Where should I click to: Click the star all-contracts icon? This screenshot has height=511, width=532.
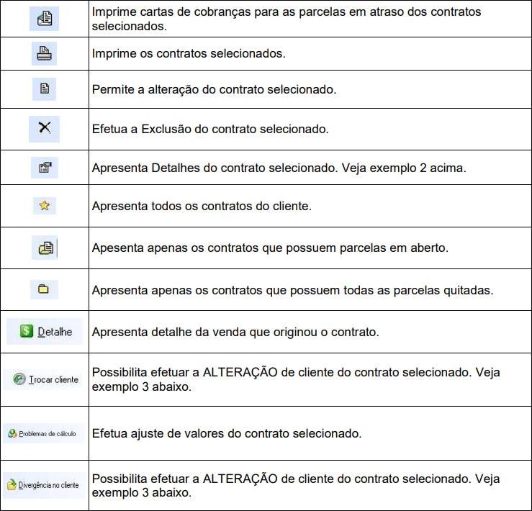(45, 206)
